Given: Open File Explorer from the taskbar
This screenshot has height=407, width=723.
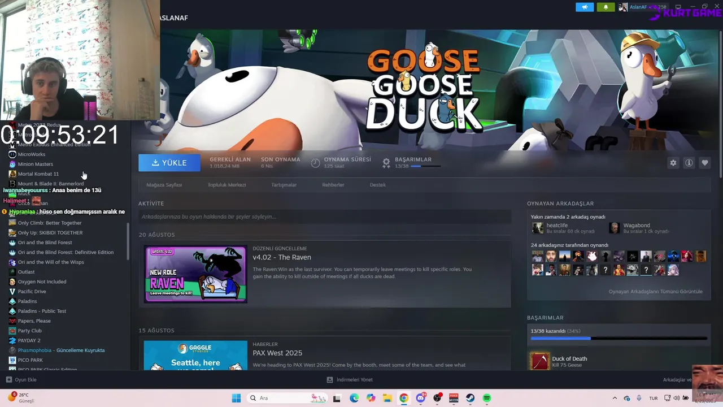Looking at the screenshot, I should [x=387, y=398].
